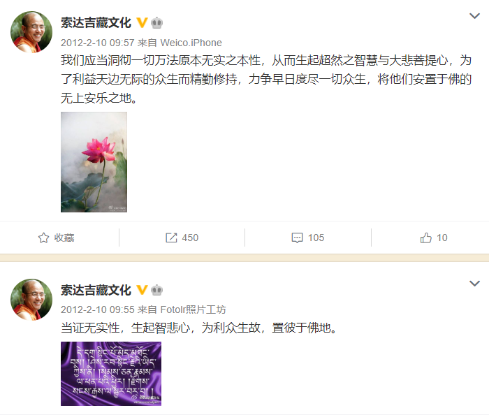Open the Weico.iPhone source link

(x=191, y=43)
